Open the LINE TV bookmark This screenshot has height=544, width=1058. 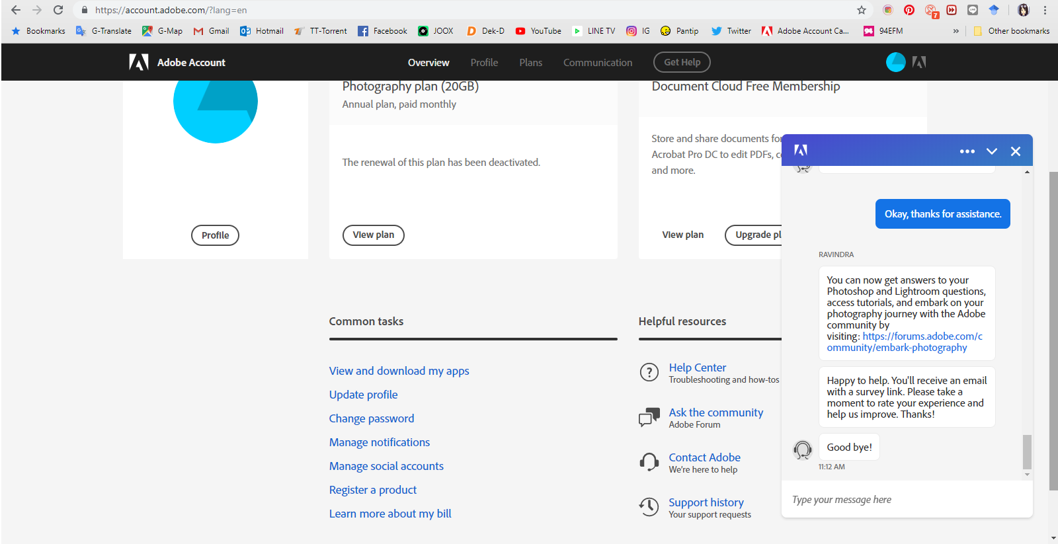coord(594,31)
